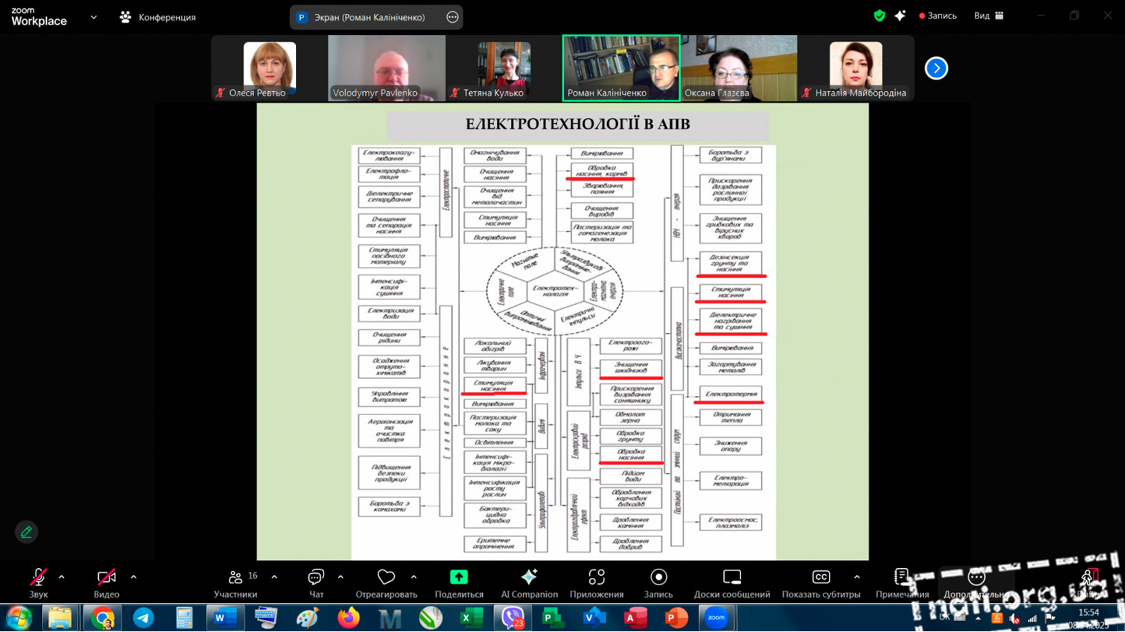
Task: Open the AI Companion panel
Action: coord(529,583)
